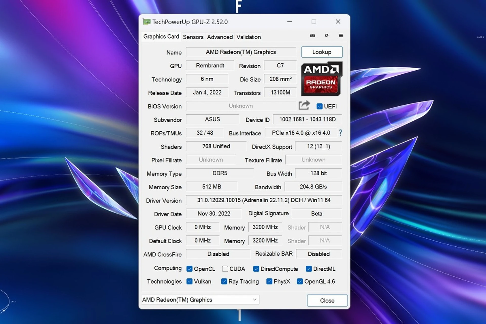Image resolution: width=486 pixels, height=324 pixels.
Task: Click the Pixel Fillrate Unknown value
Action: [x=211, y=160]
